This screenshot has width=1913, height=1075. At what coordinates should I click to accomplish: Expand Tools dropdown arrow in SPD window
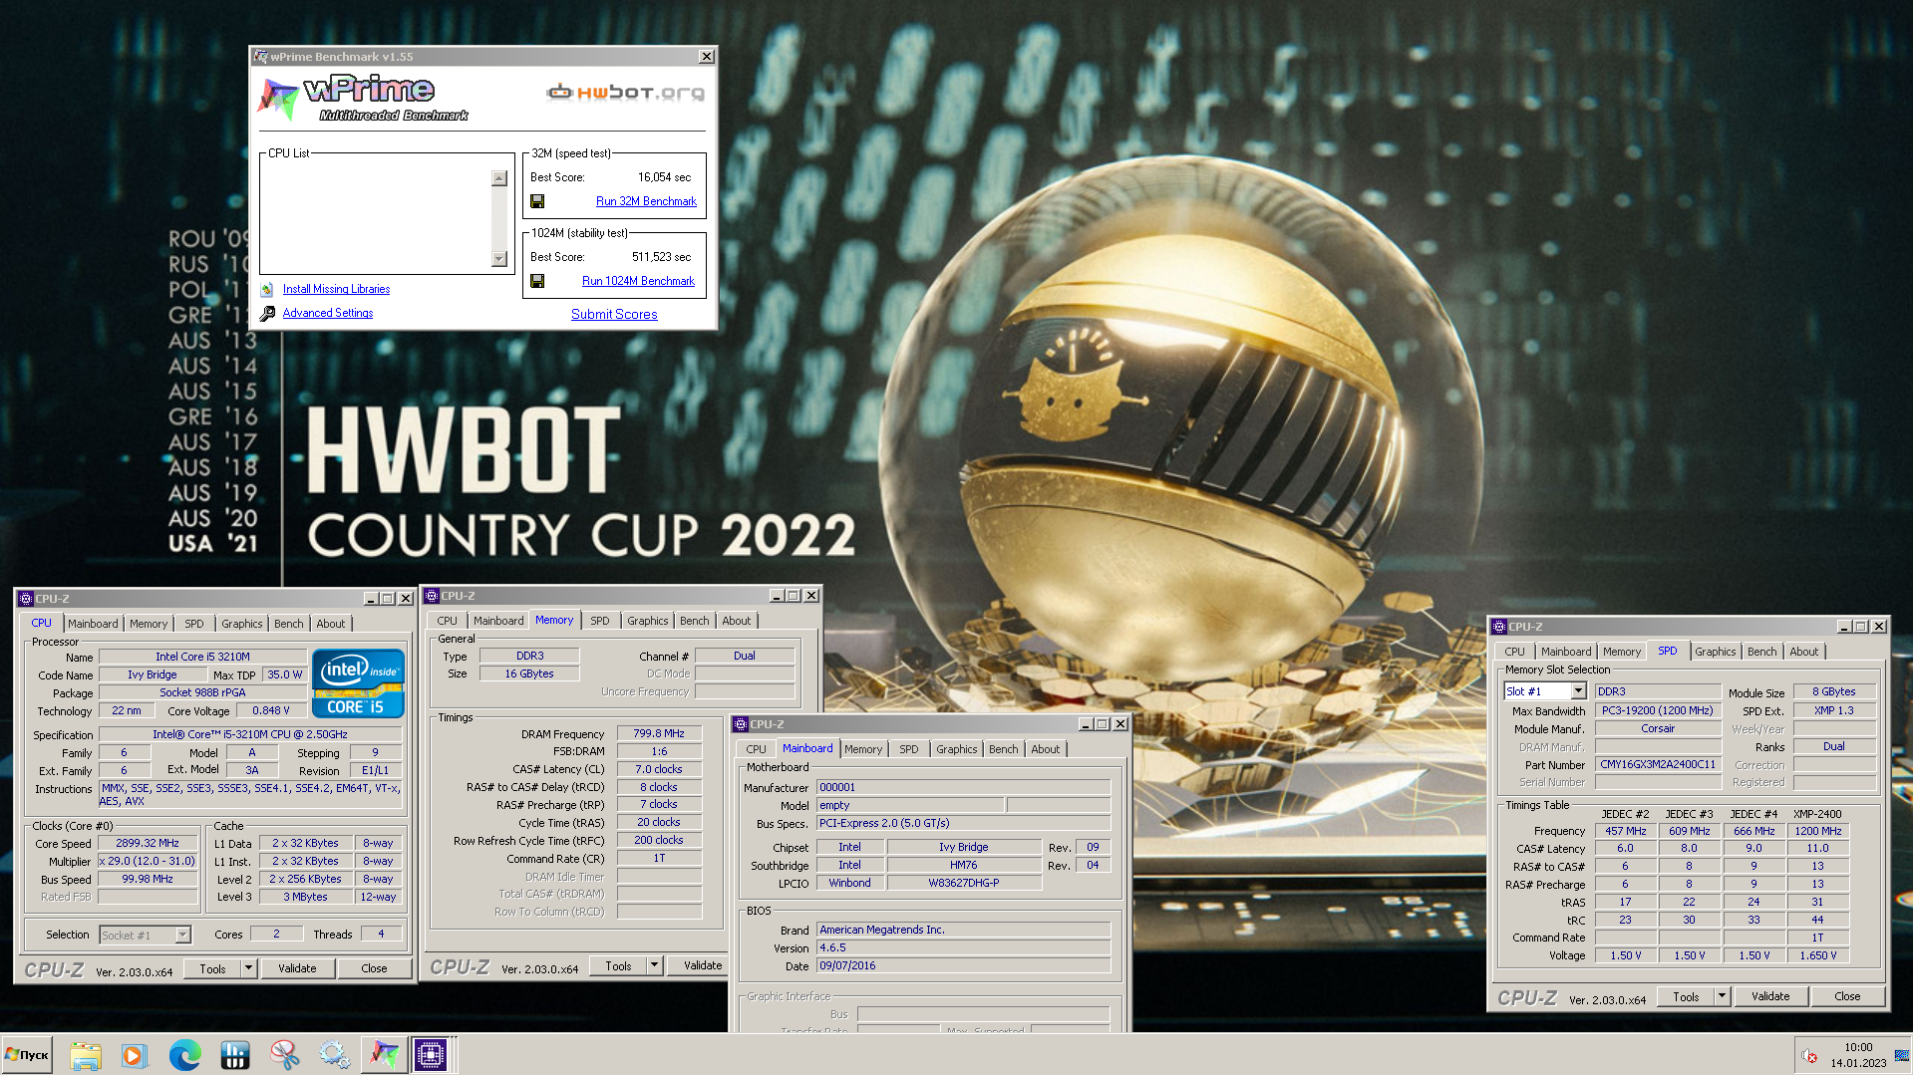pos(1722,996)
